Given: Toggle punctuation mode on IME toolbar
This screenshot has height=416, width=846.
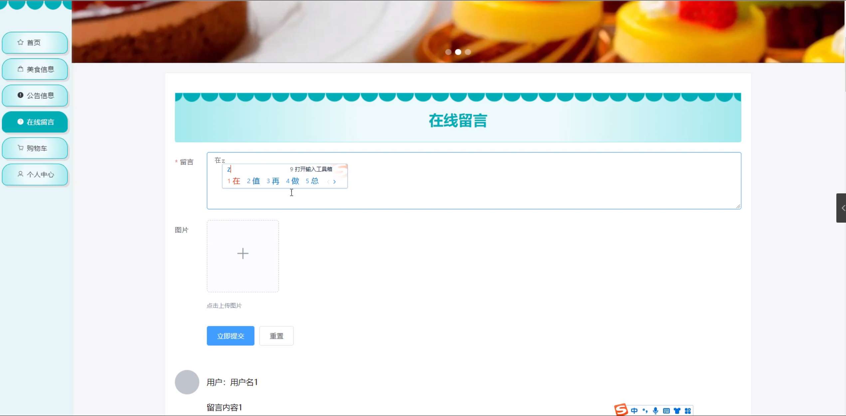Looking at the screenshot, I should (645, 411).
